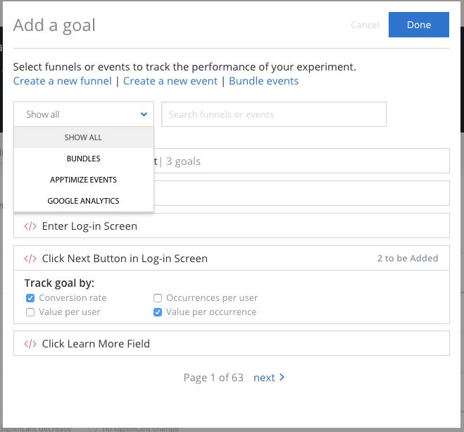464x432 pixels.
Task: Select SHOW ALL from the filter menu
Action: click(x=84, y=137)
